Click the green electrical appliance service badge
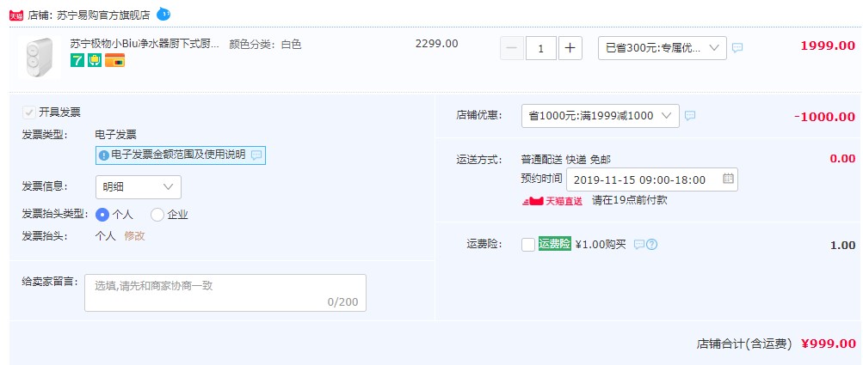Viewport: 863px width, 365px height. (x=95, y=60)
